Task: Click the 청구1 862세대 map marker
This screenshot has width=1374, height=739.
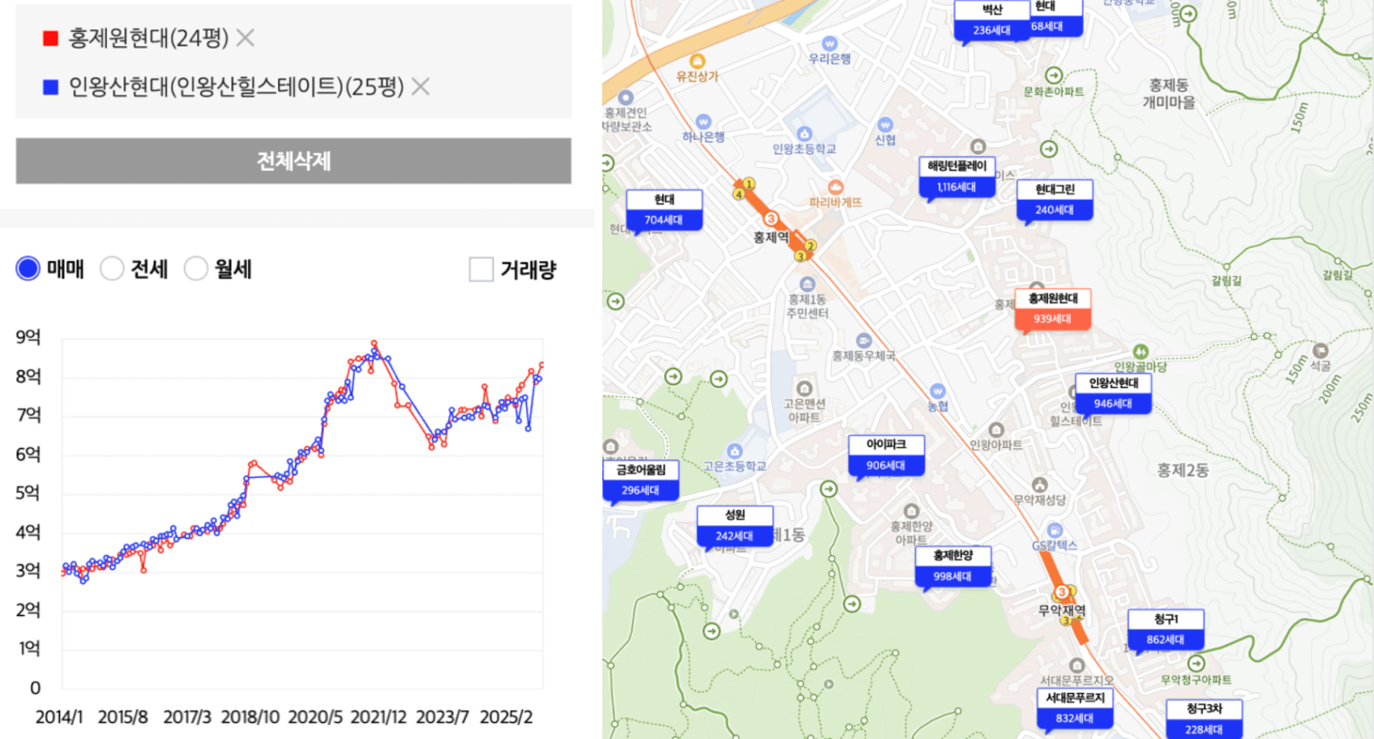Action: tap(1165, 629)
